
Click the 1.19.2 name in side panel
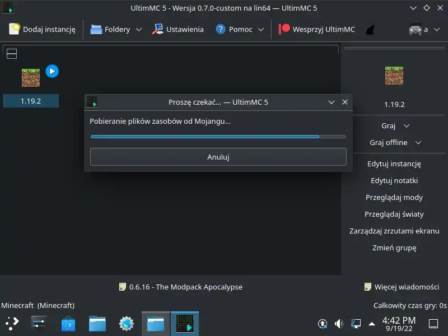[394, 104]
